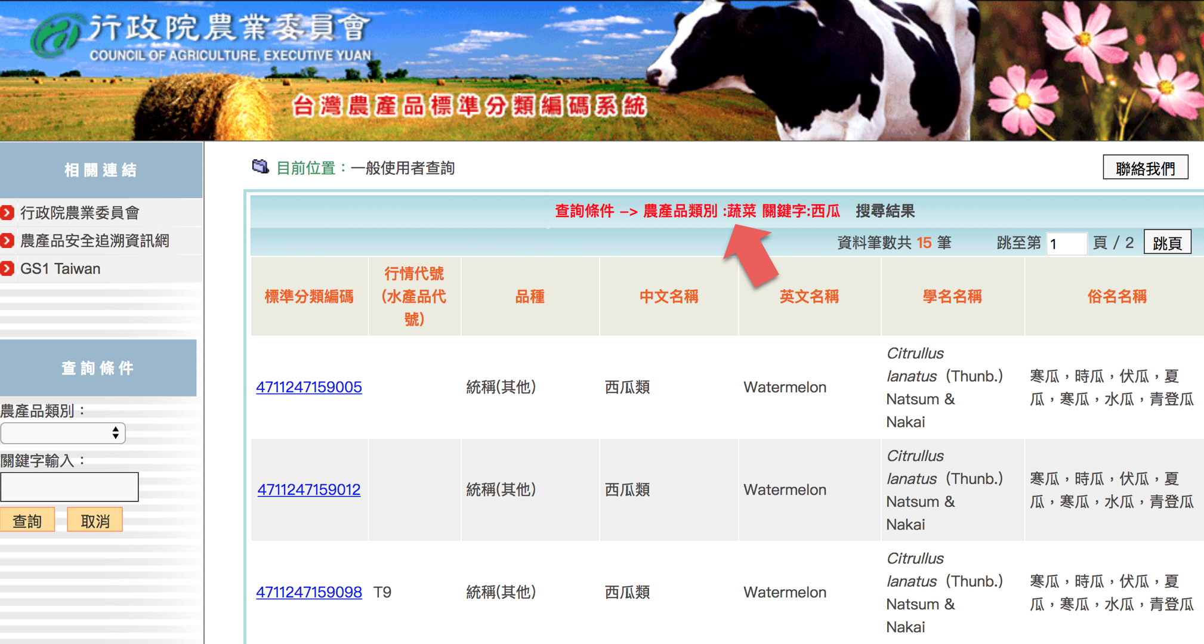Open the 行政院農業委員會 sidebar link

(x=80, y=213)
